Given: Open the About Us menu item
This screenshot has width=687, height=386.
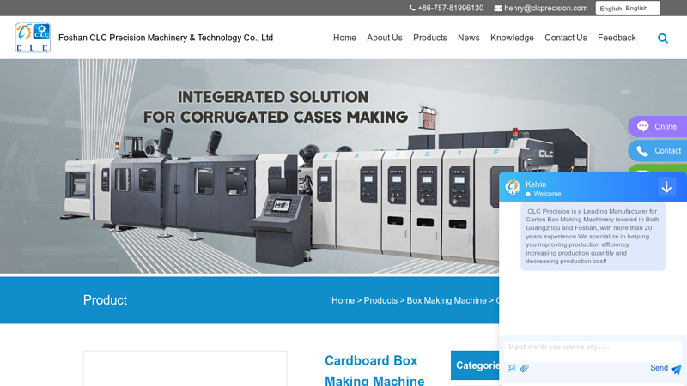Looking at the screenshot, I should click(384, 38).
